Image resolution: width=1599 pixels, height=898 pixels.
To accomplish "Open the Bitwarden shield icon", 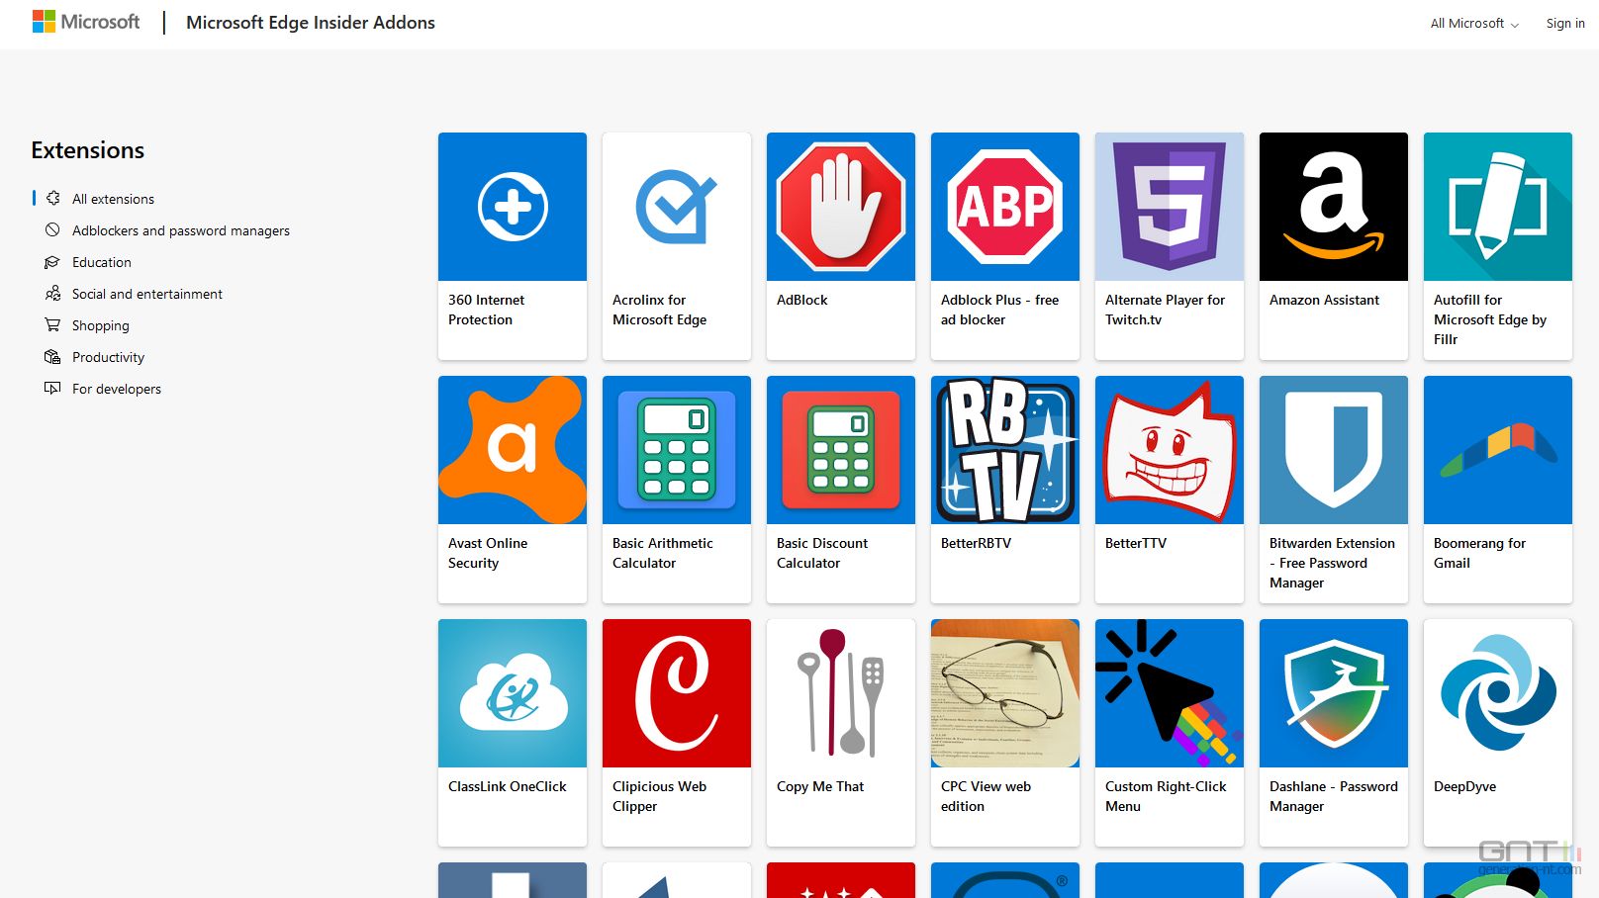I will [1334, 450].
